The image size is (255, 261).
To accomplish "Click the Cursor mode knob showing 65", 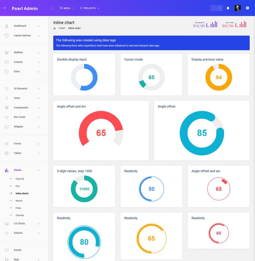I will coord(151,77).
